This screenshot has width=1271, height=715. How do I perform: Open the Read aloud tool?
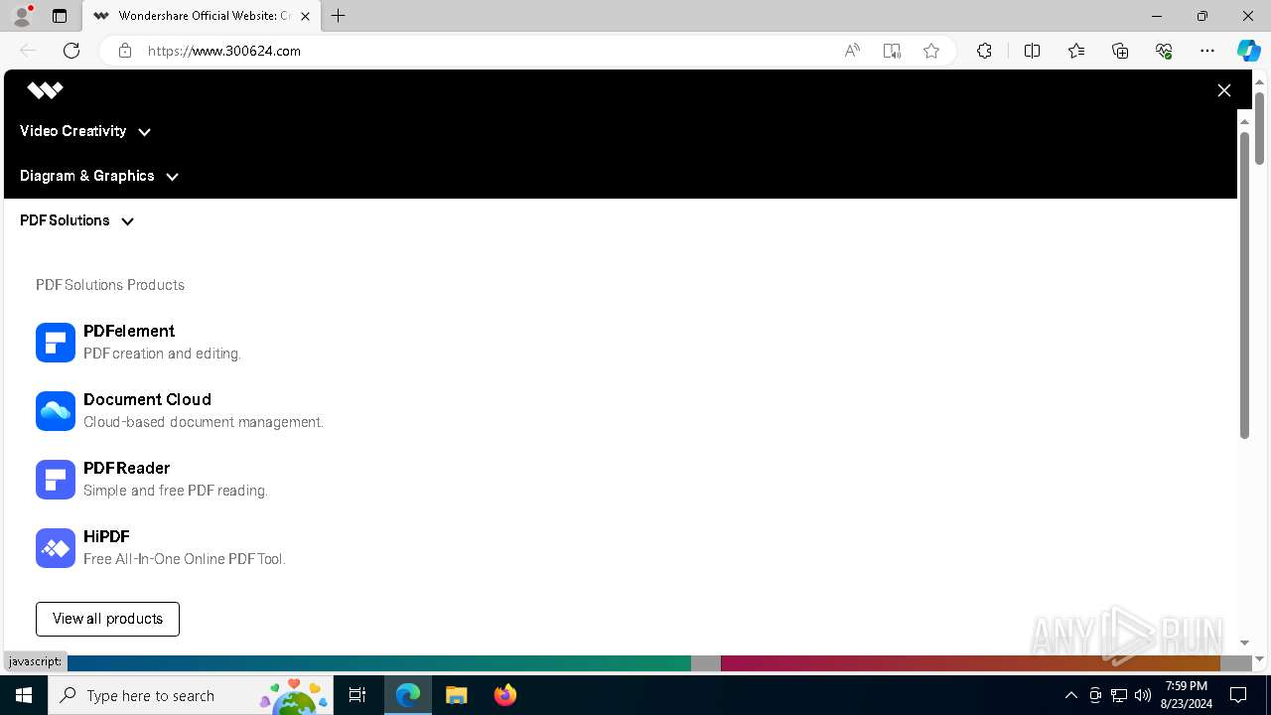[x=852, y=51]
